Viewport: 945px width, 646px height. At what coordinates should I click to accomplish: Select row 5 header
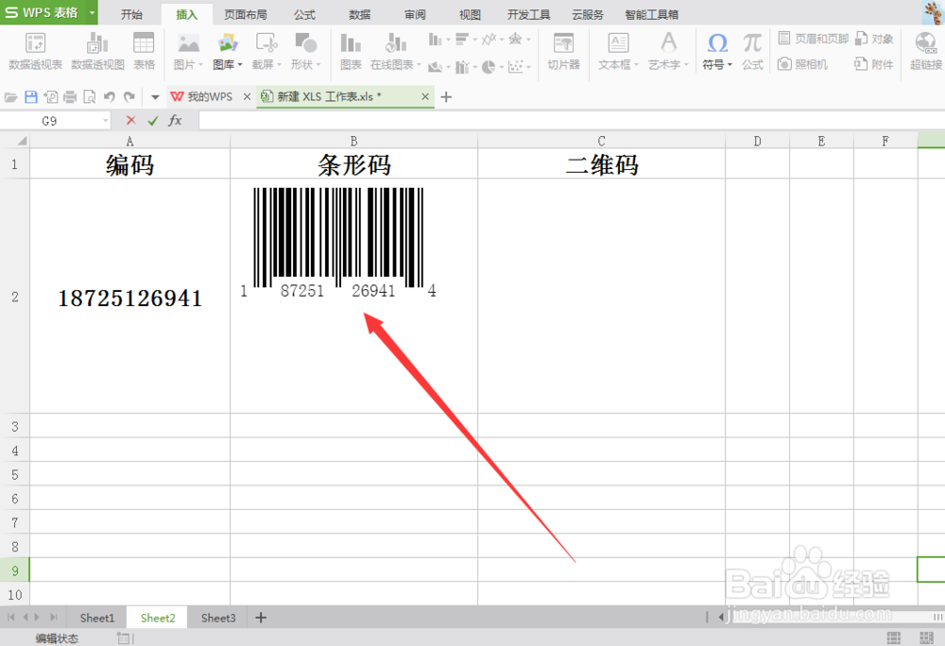tap(14, 474)
